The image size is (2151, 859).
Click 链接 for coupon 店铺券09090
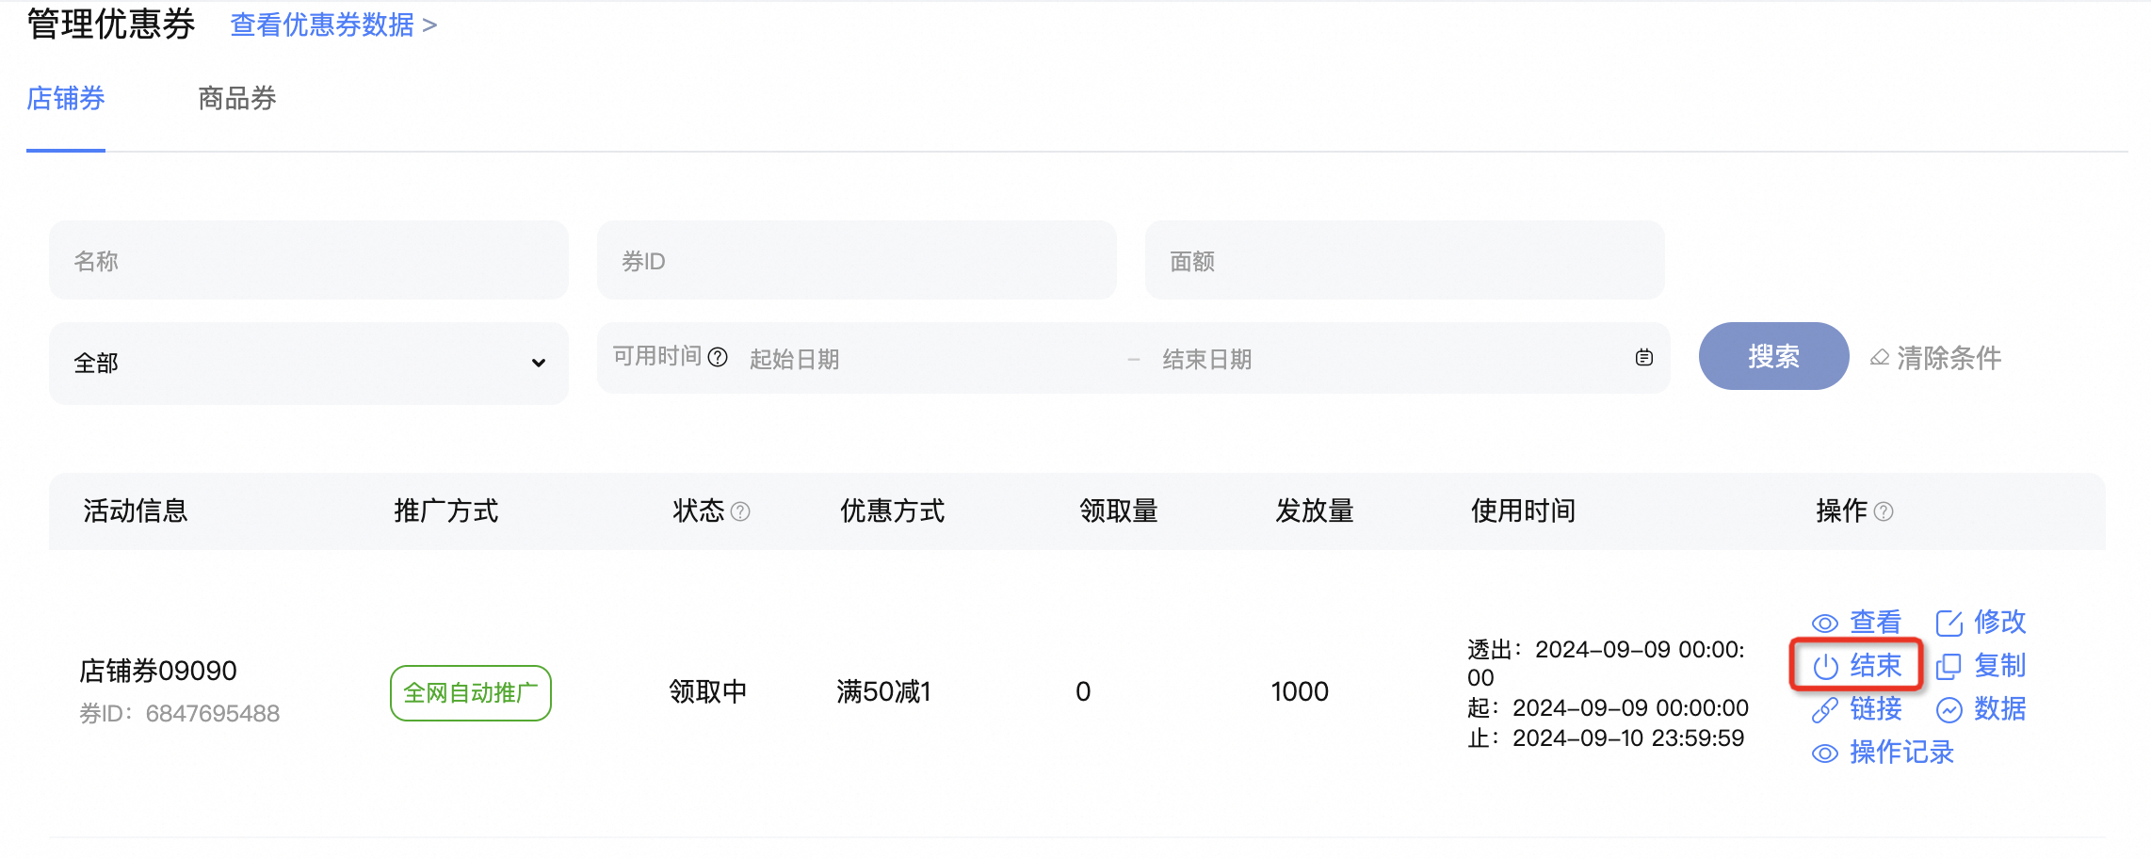1857,709
